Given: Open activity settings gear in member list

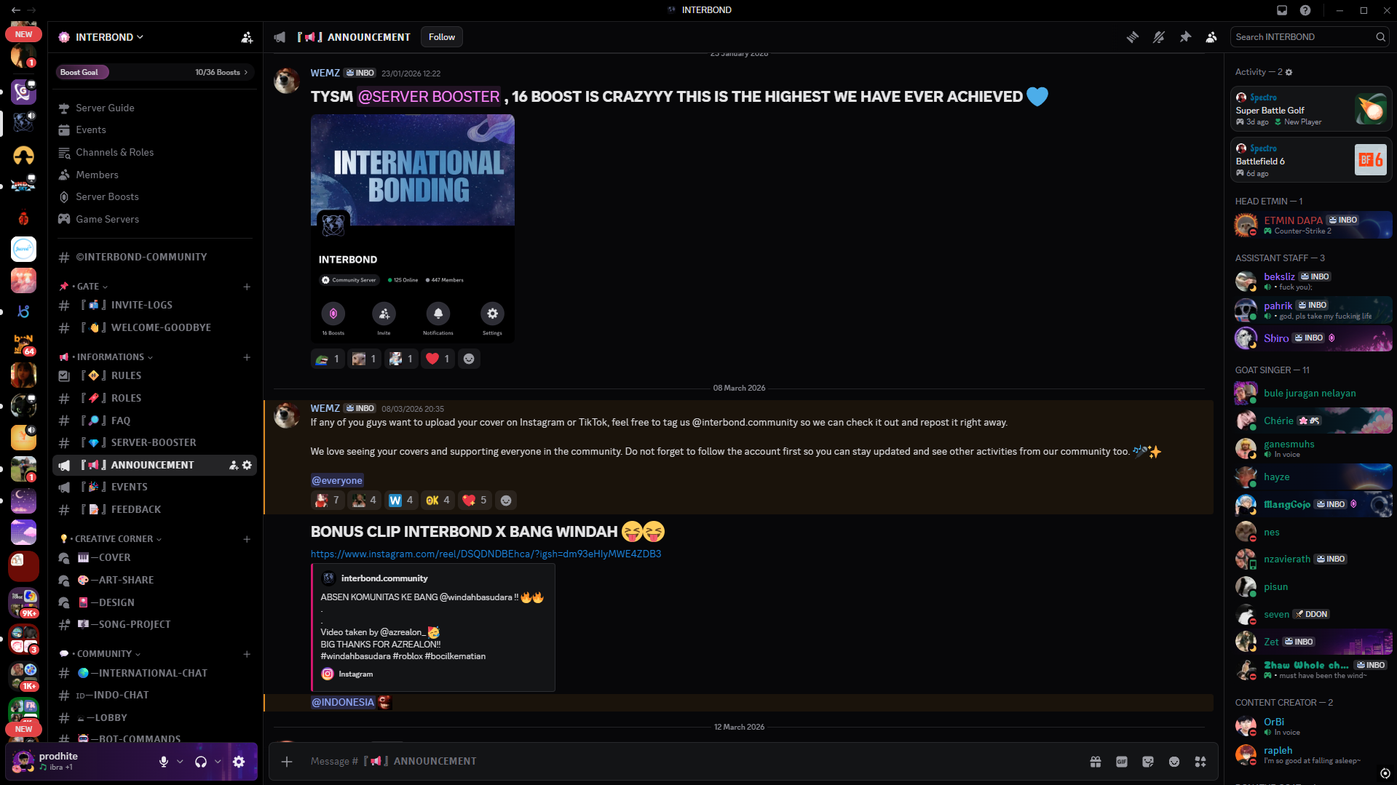Looking at the screenshot, I should [x=1289, y=72].
